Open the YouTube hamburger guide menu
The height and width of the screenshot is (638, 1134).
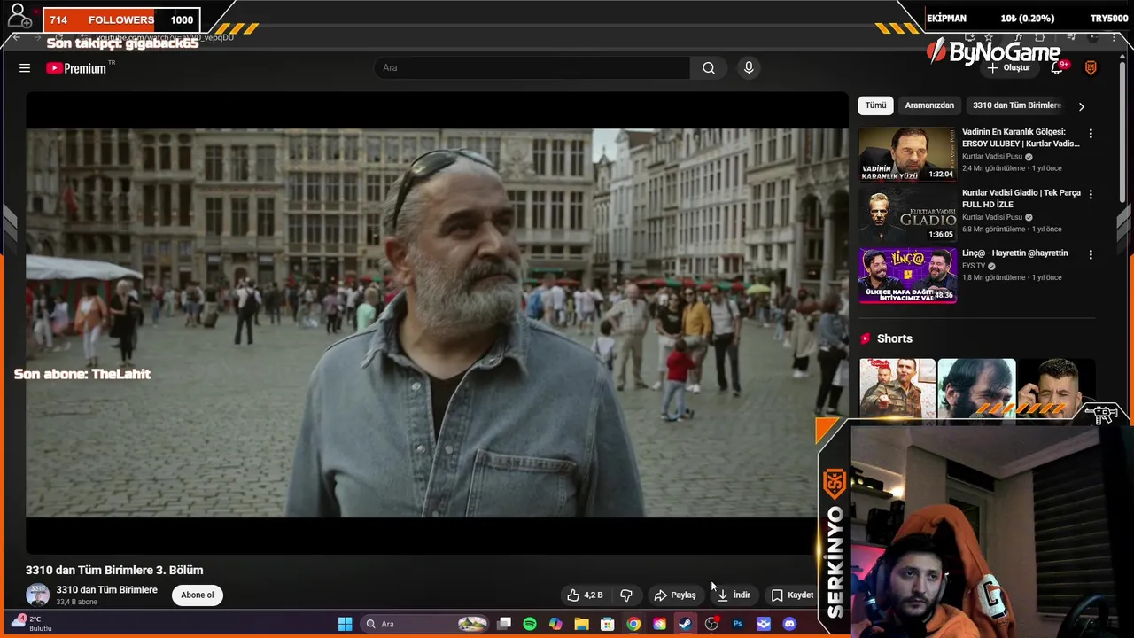[25, 68]
